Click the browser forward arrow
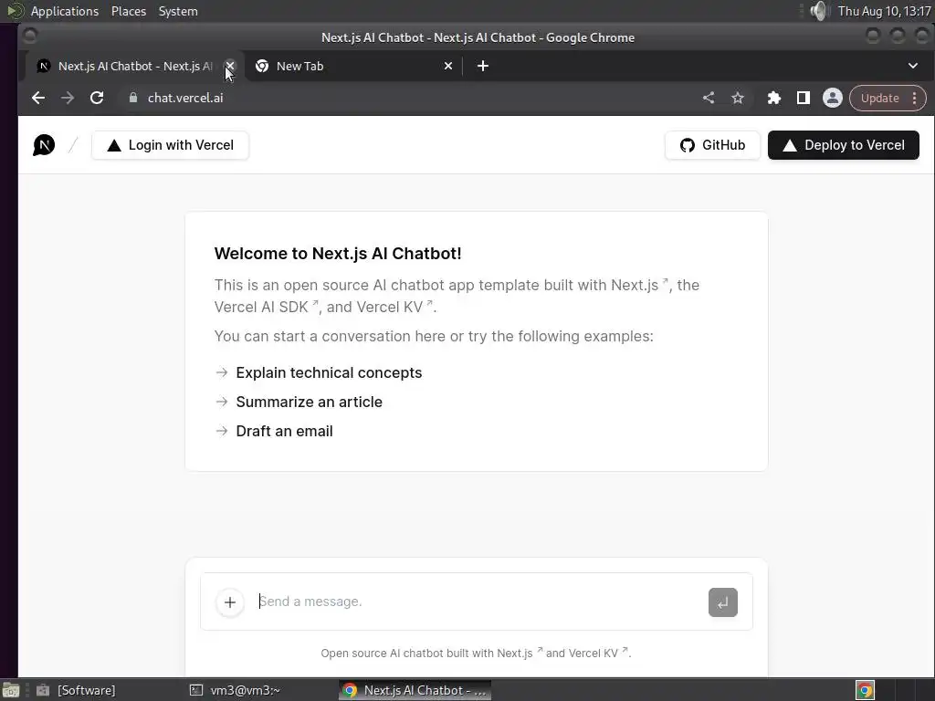 (x=68, y=98)
